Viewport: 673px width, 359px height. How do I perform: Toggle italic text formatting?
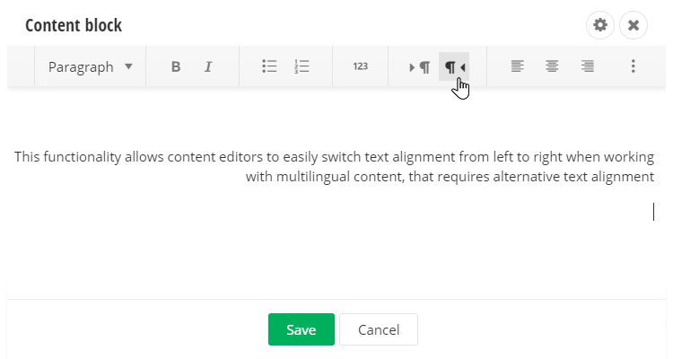(x=207, y=66)
